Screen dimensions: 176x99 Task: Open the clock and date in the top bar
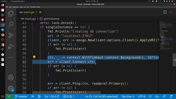[x=91, y=1]
